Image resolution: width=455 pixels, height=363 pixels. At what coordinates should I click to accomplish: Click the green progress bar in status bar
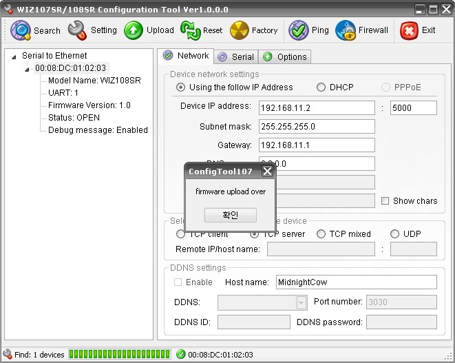click(x=120, y=354)
